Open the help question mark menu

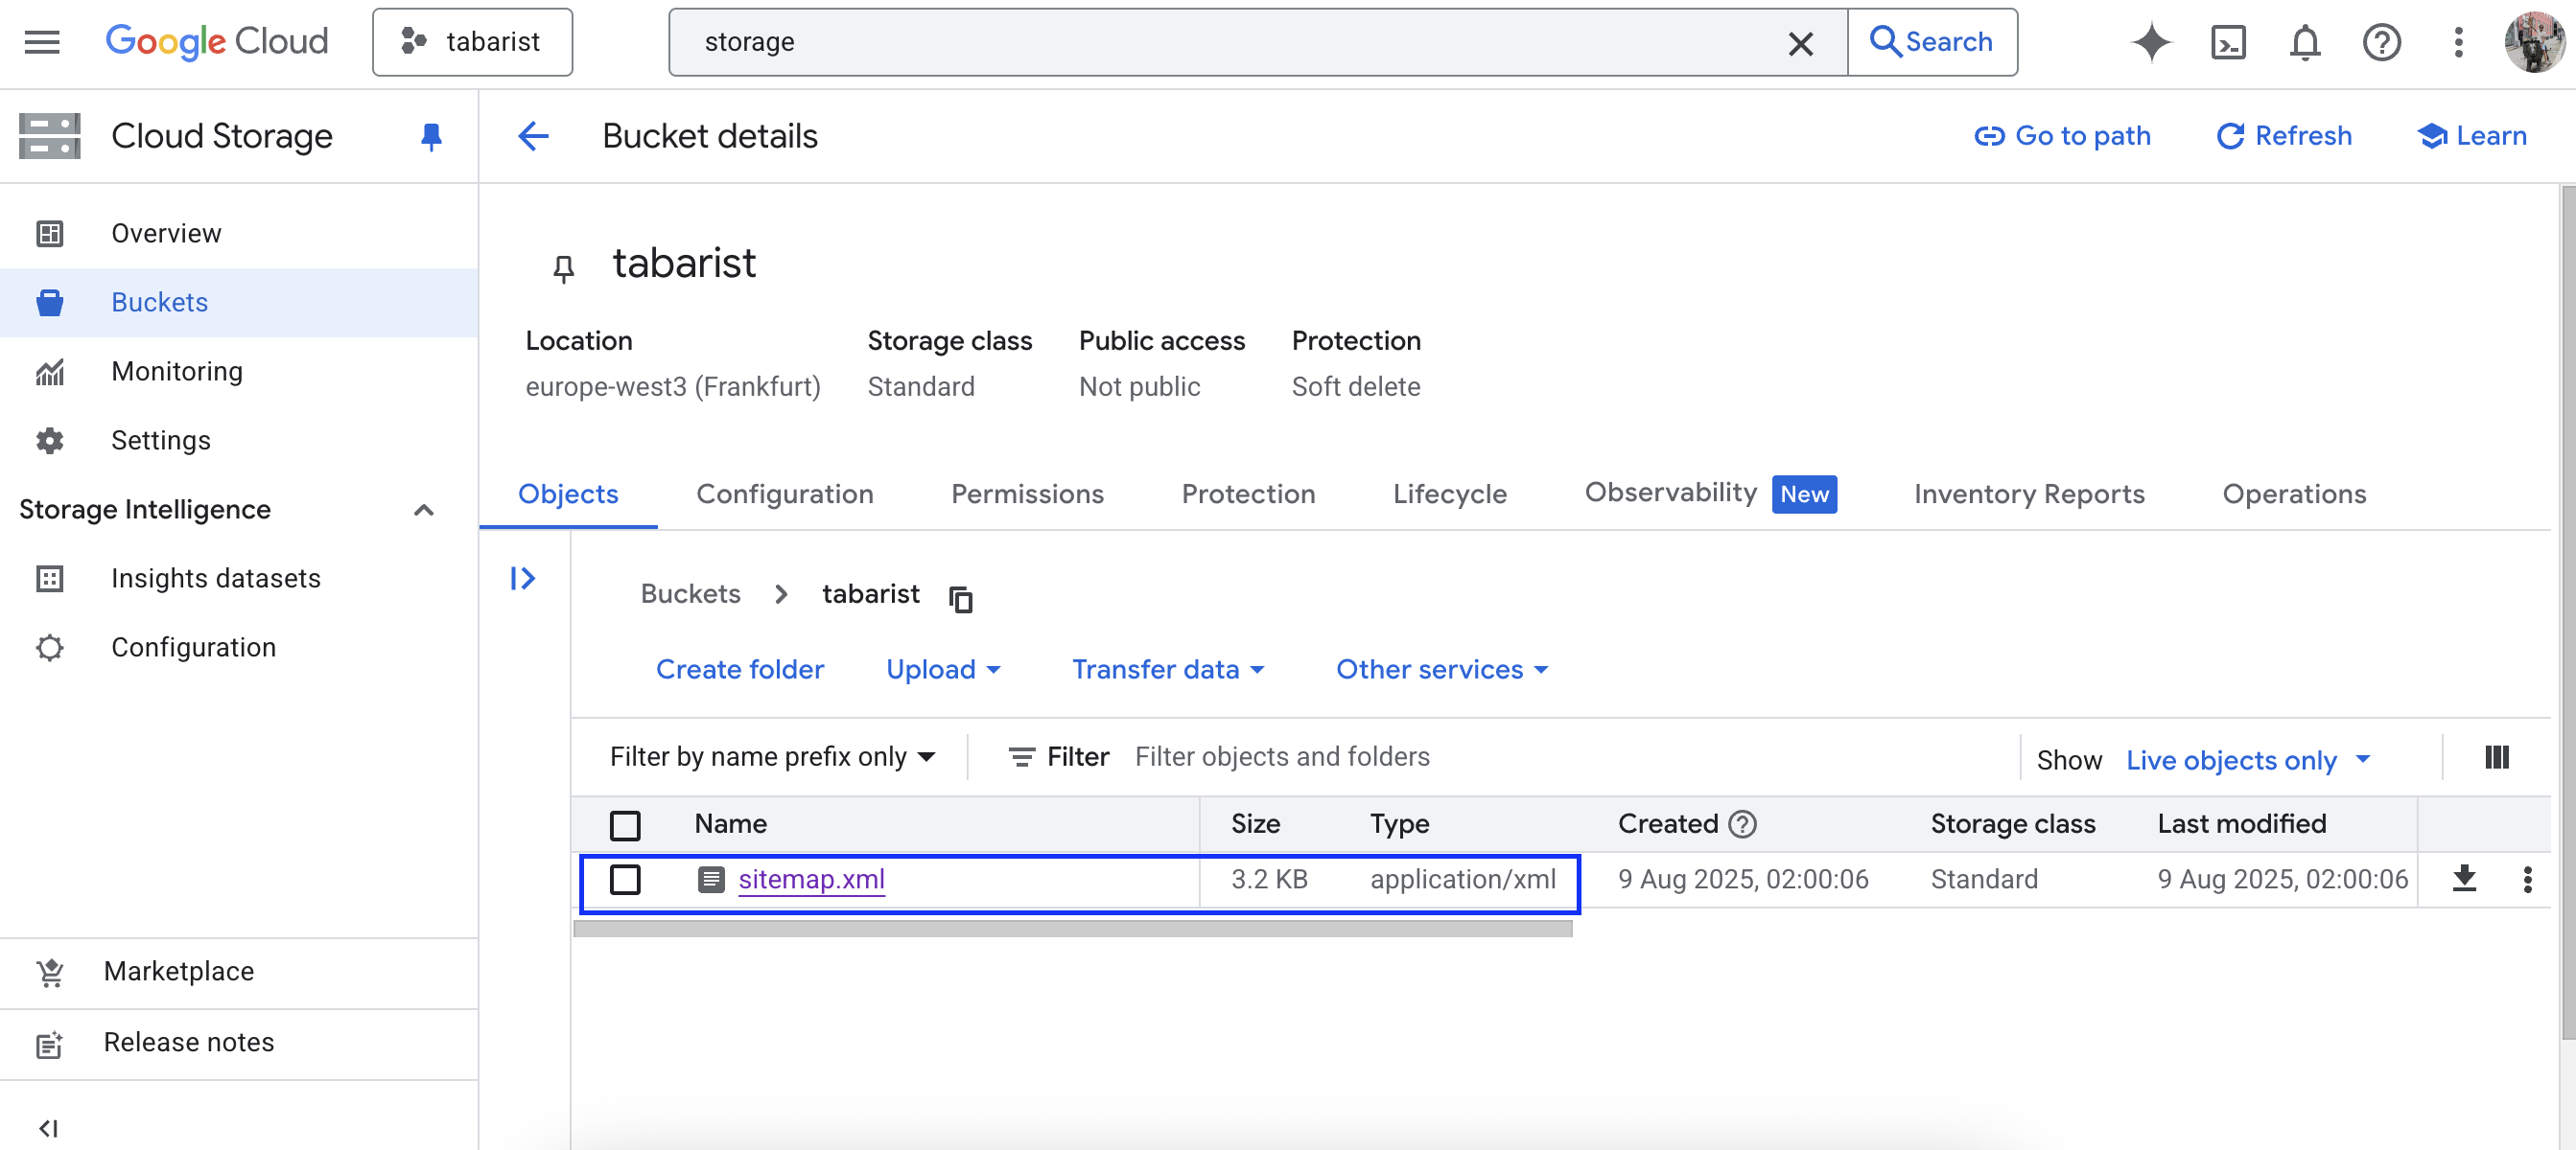click(x=2381, y=43)
